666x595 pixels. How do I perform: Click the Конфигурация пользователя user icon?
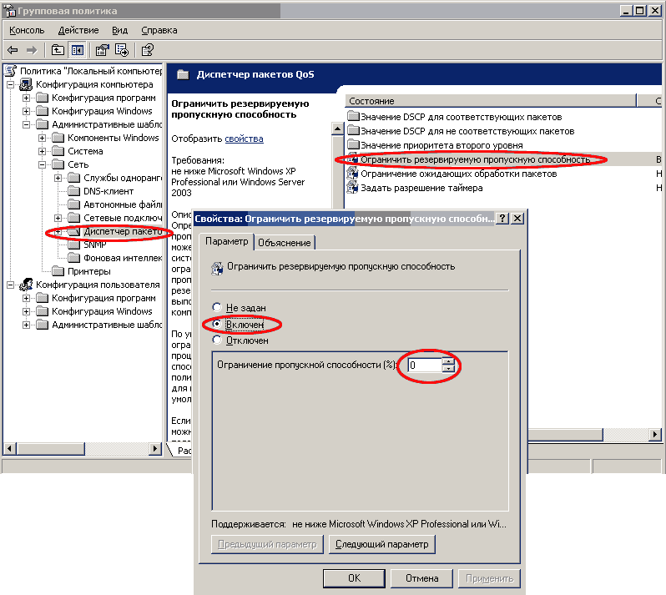(26, 285)
